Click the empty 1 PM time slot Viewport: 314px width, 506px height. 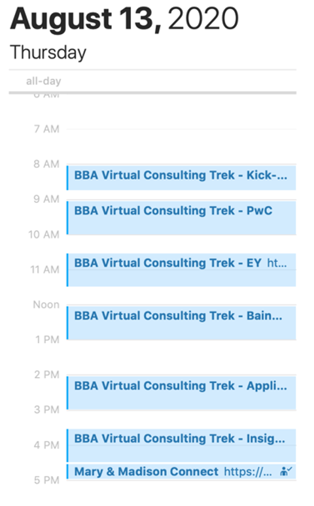pos(181,357)
